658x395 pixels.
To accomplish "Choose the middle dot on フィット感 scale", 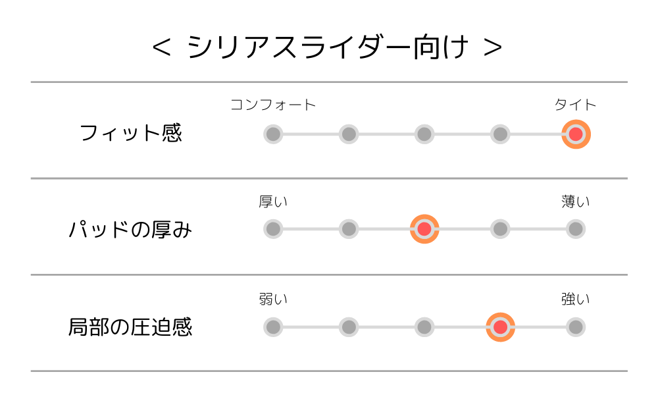I will (x=424, y=134).
